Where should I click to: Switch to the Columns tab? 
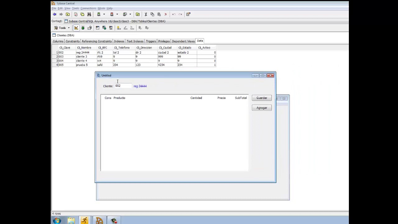[x=58, y=41]
